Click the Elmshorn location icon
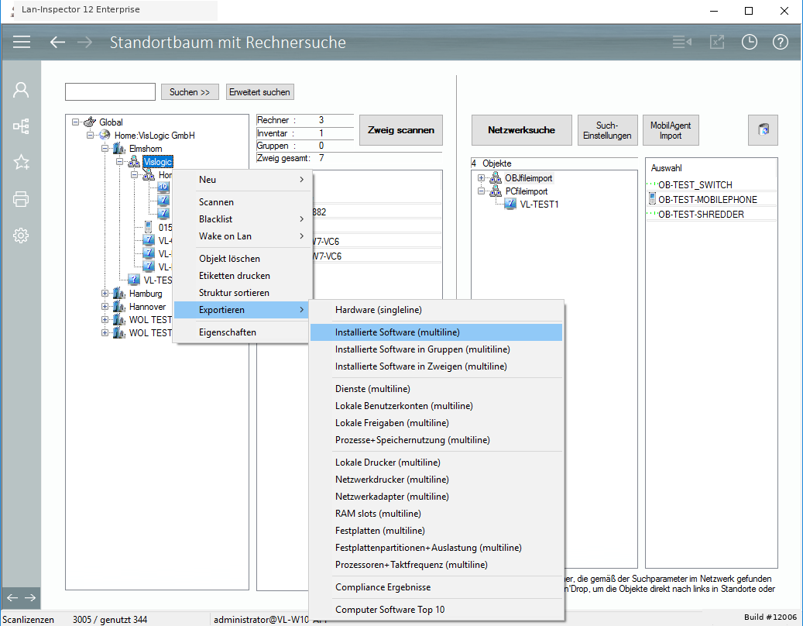This screenshot has height=626, width=803. point(118,149)
